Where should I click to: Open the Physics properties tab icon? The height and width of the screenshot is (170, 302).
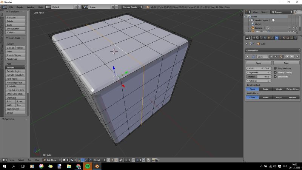tap(296, 38)
